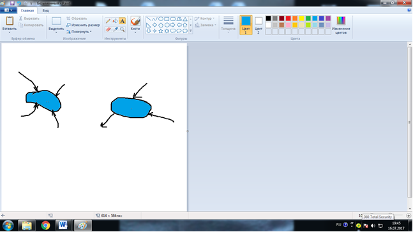
Task: Select the Right arrow shape
Action: [x=173, y=25]
